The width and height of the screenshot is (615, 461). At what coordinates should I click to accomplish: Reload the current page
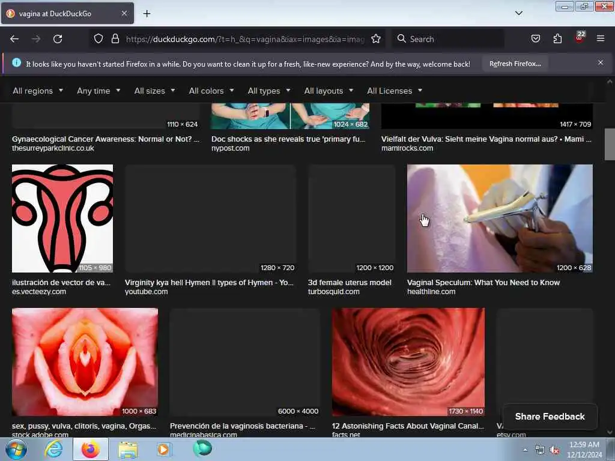[x=58, y=39]
